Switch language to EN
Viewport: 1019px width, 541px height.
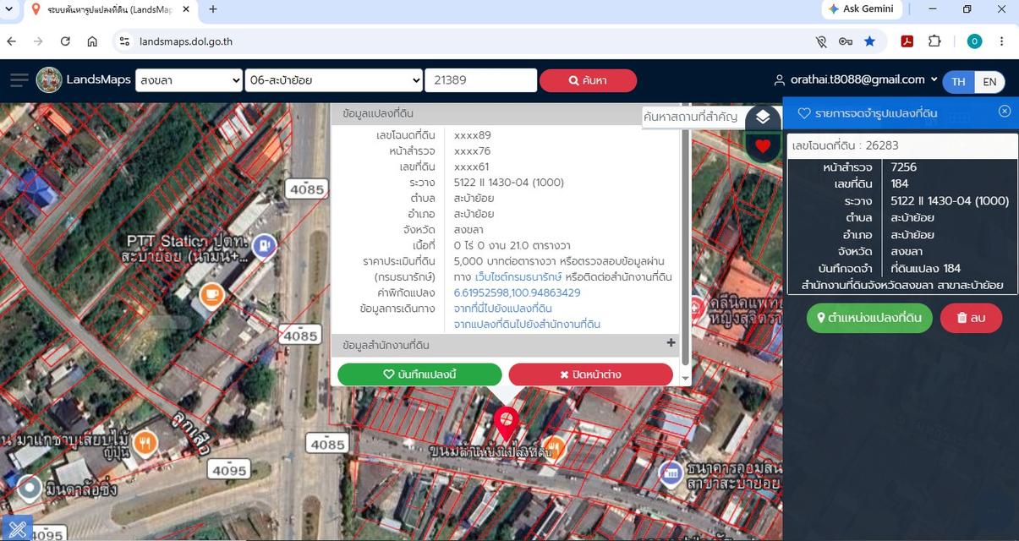click(989, 81)
